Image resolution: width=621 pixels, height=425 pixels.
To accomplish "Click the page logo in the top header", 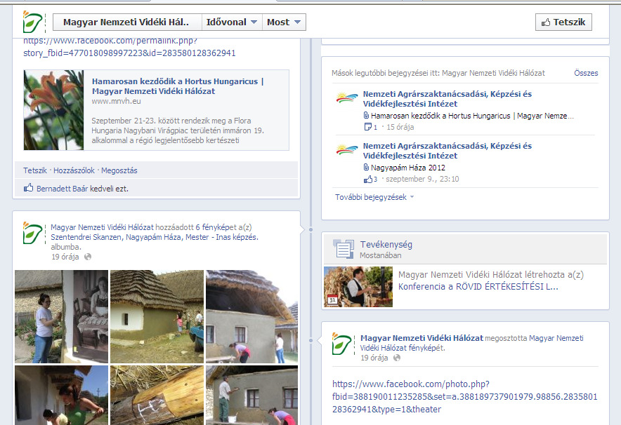I will tap(33, 22).
